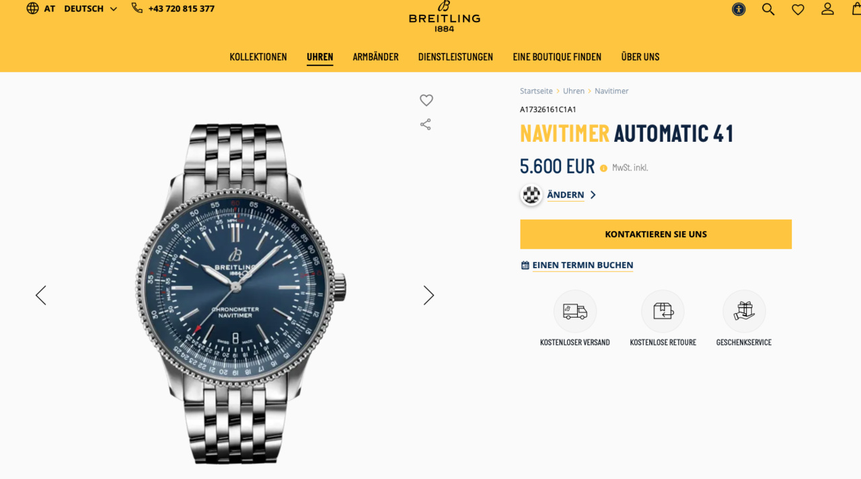The height and width of the screenshot is (479, 861).
Task: Open the KOLLEKTIONEN menu
Action: (x=258, y=57)
